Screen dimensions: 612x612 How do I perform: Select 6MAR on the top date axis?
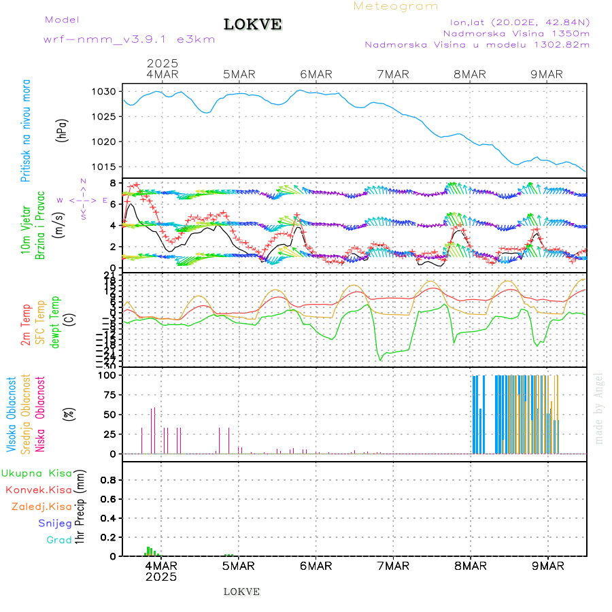pos(315,75)
